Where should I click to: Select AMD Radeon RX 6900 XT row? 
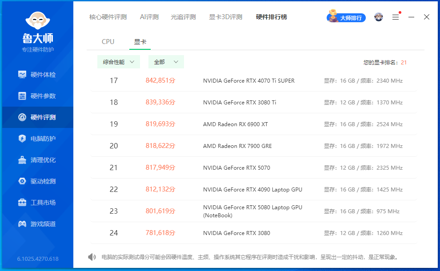point(254,124)
